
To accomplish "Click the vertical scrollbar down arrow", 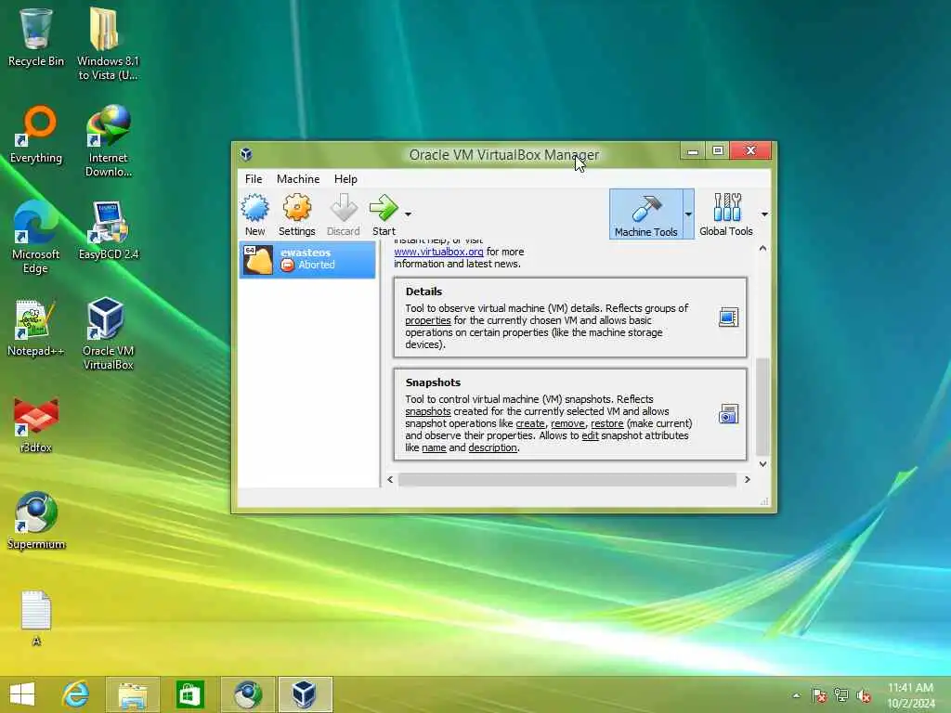I will (763, 464).
